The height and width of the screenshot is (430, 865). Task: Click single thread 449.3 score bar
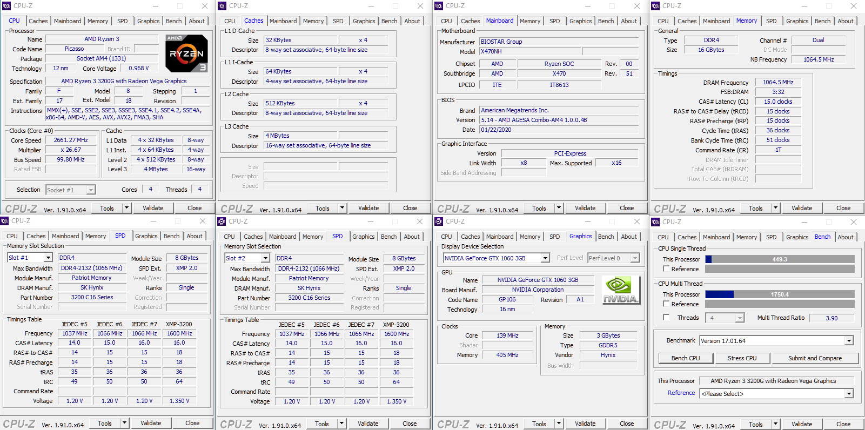point(780,259)
